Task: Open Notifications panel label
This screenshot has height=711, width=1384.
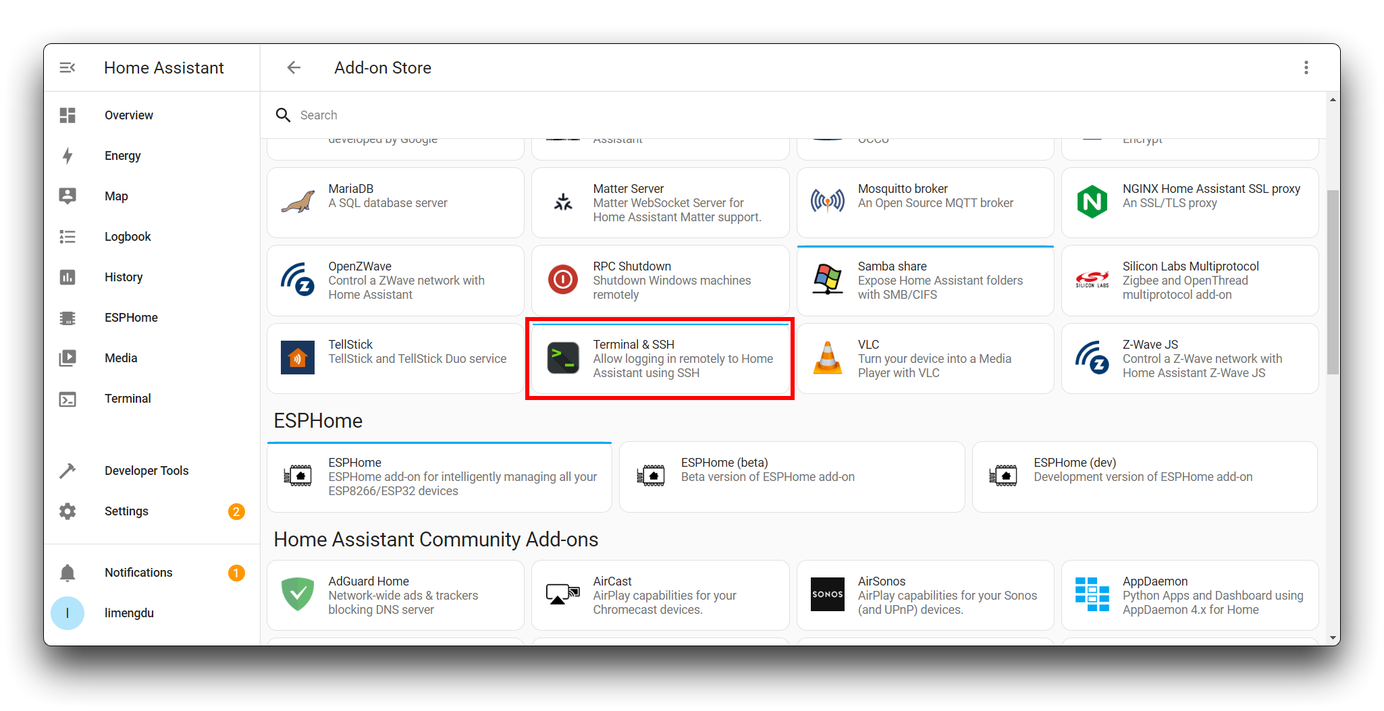Action: point(138,573)
